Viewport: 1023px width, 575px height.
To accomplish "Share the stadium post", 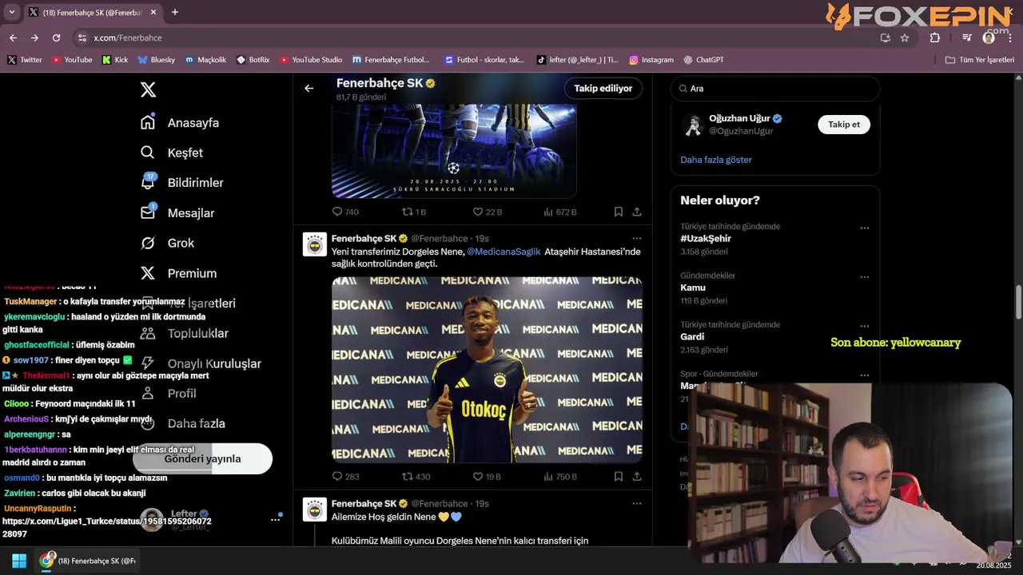I will pos(637,212).
